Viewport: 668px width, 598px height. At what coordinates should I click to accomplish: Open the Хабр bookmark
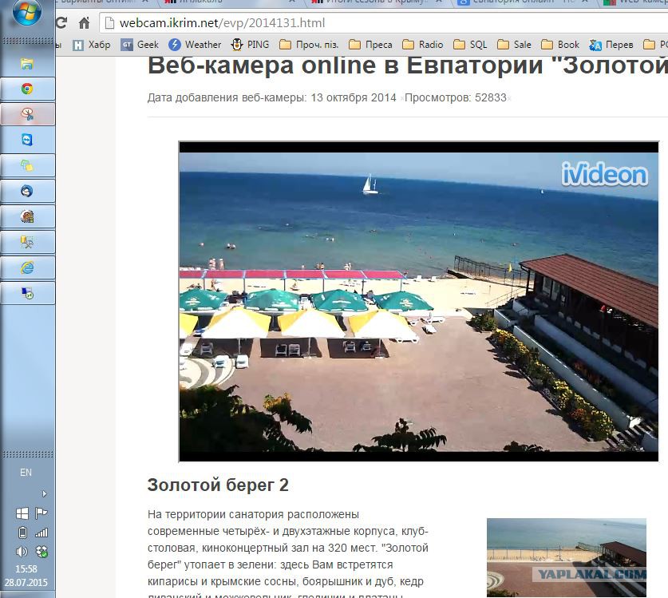click(x=91, y=45)
